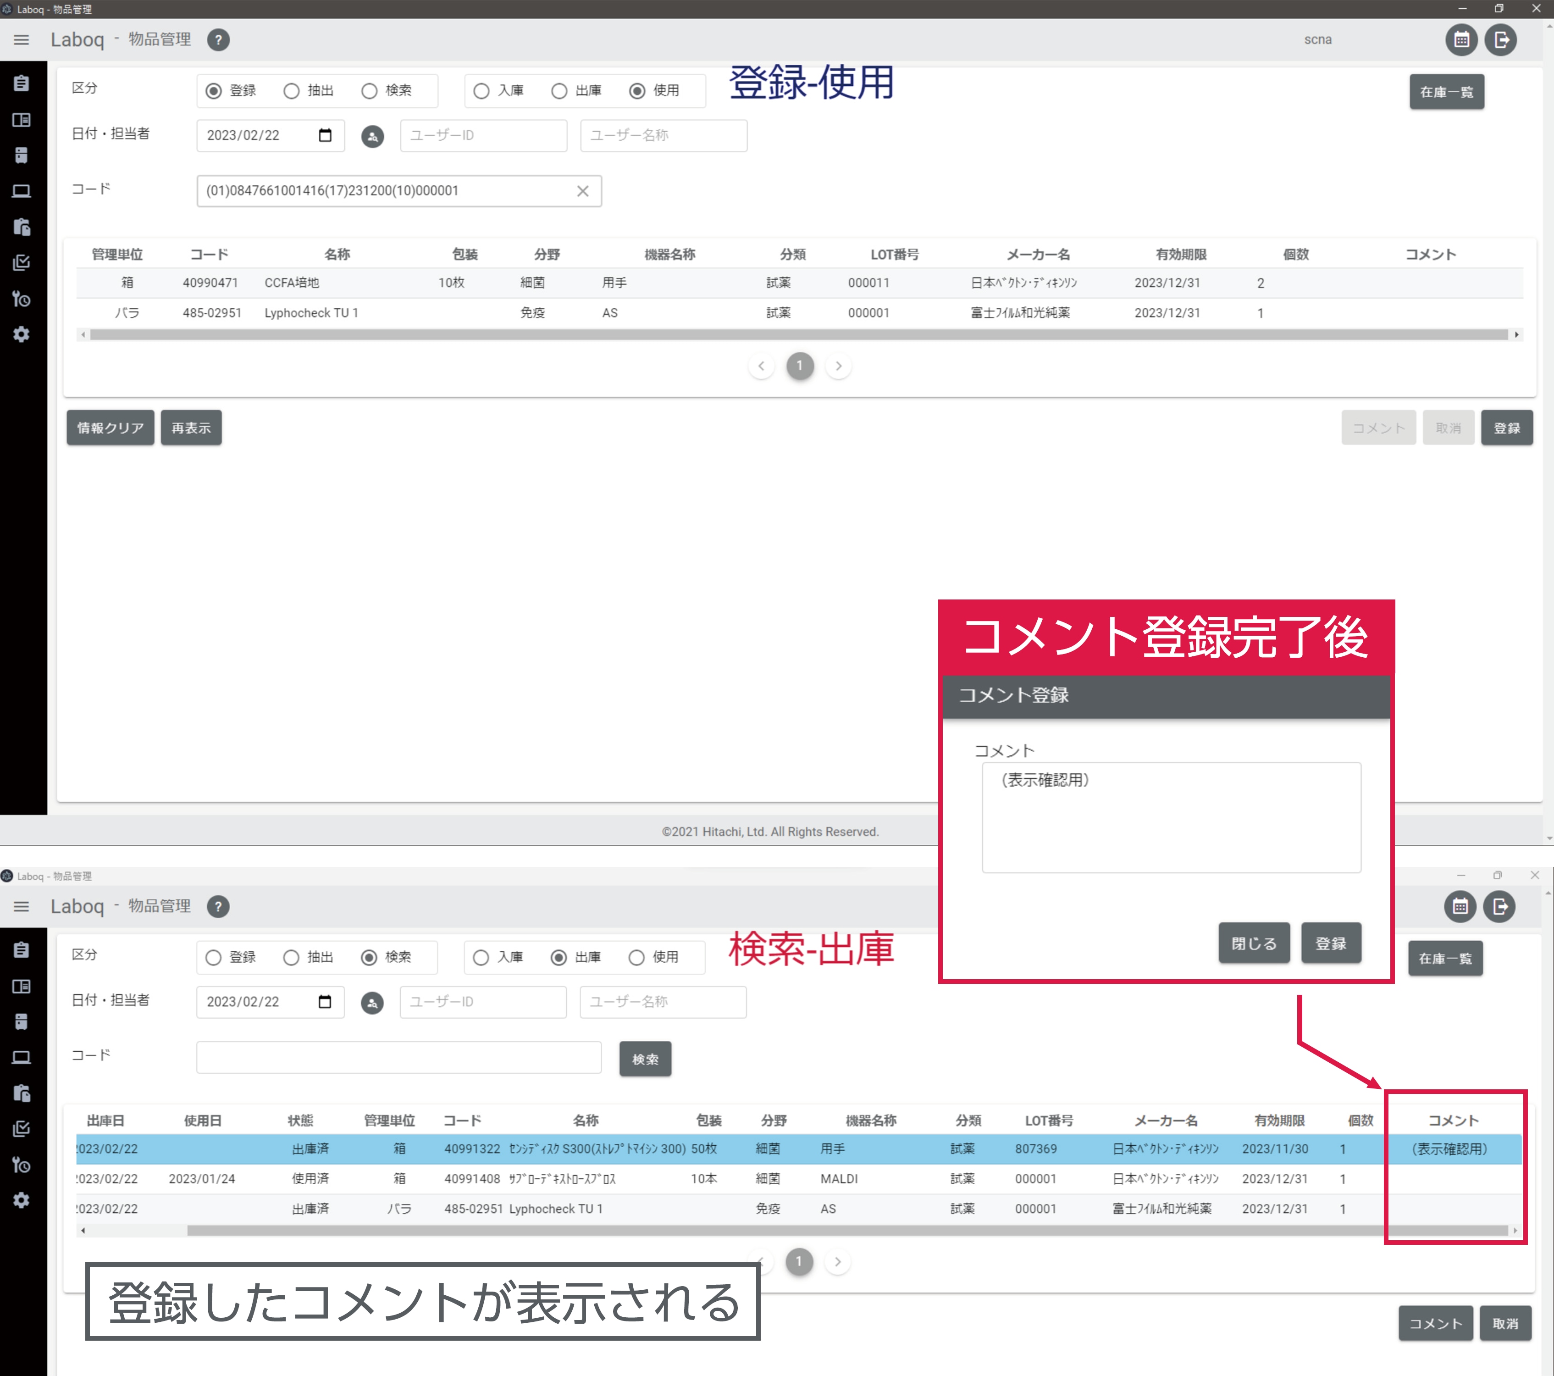Click the logout icon in top header
This screenshot has width=1554, height=1376.
(x=1501, y=39)
